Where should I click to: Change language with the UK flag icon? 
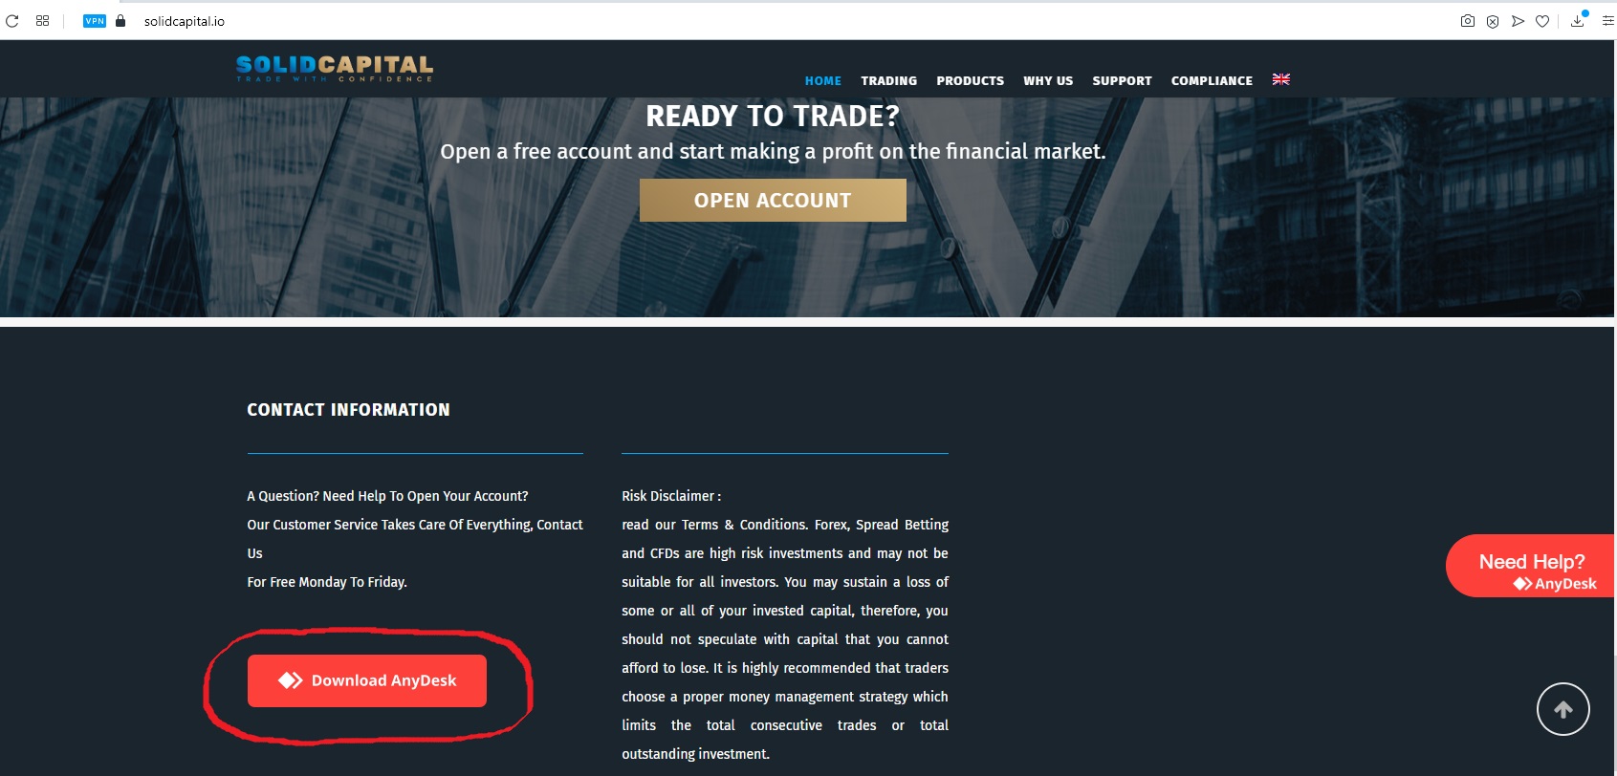[x=1281, y=79]
